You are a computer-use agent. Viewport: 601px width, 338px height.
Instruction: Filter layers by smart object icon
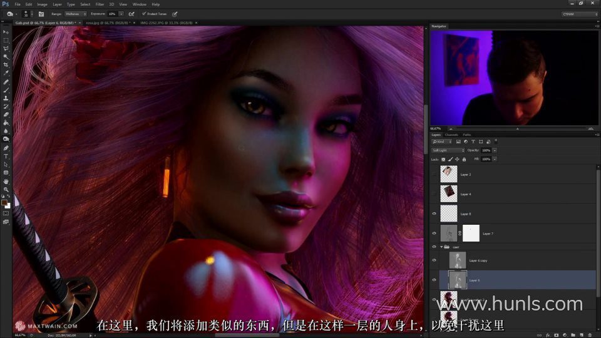[x=488, y=141]
